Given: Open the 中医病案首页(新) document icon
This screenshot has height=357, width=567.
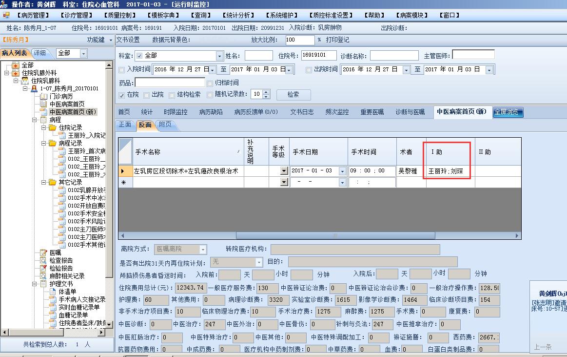Looking at the screenshot, I should (43, 112).
